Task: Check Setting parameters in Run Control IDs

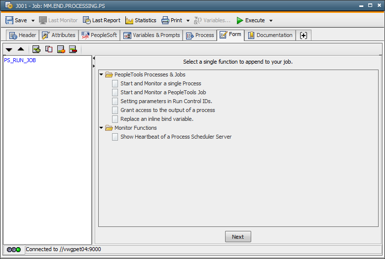Action: [115, 102]
